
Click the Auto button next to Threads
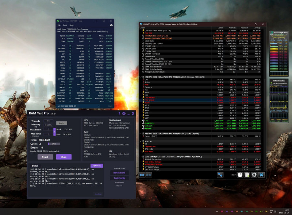62,123
